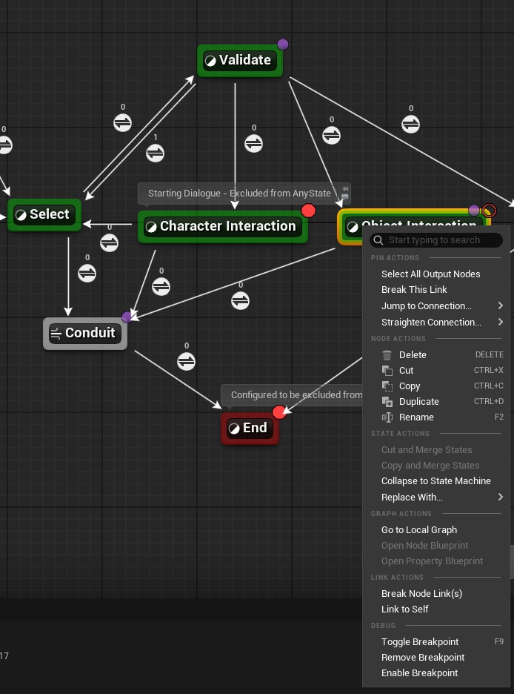The width and height of the screenshot is (514, 694).
Task: Click the red marker on End node
Action: (279, 412)
